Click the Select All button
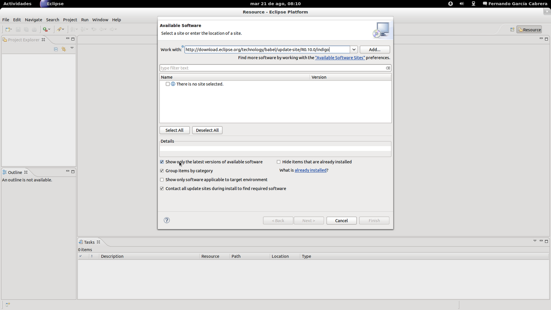This screenshot has height=310, width=551. click(175, 130)
